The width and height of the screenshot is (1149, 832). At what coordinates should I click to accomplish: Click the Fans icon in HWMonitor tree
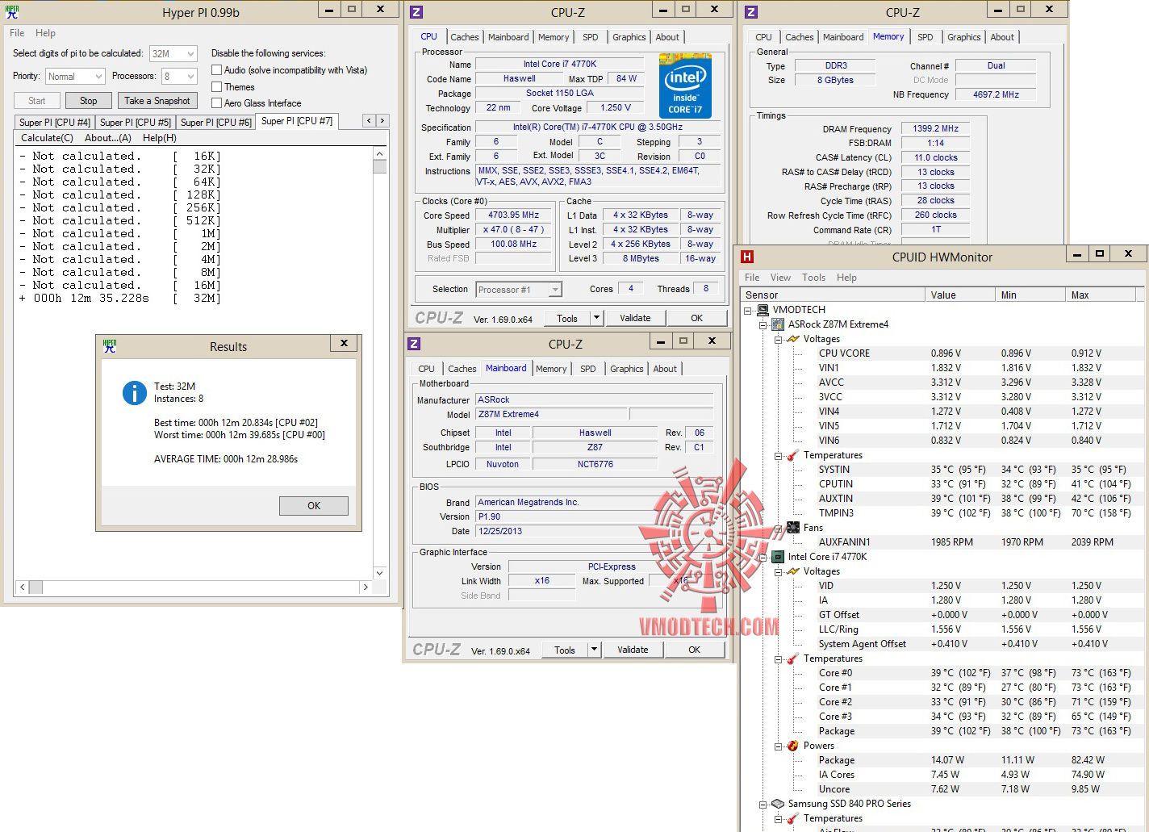coord(793,528)
